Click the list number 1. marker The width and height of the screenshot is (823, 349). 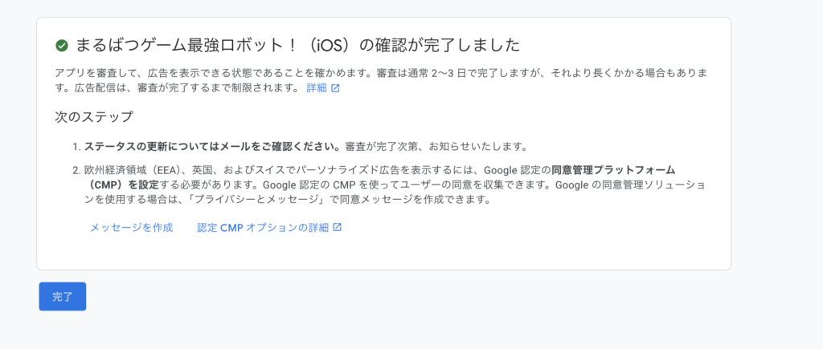pyautogui.click(x=76, y=147)
